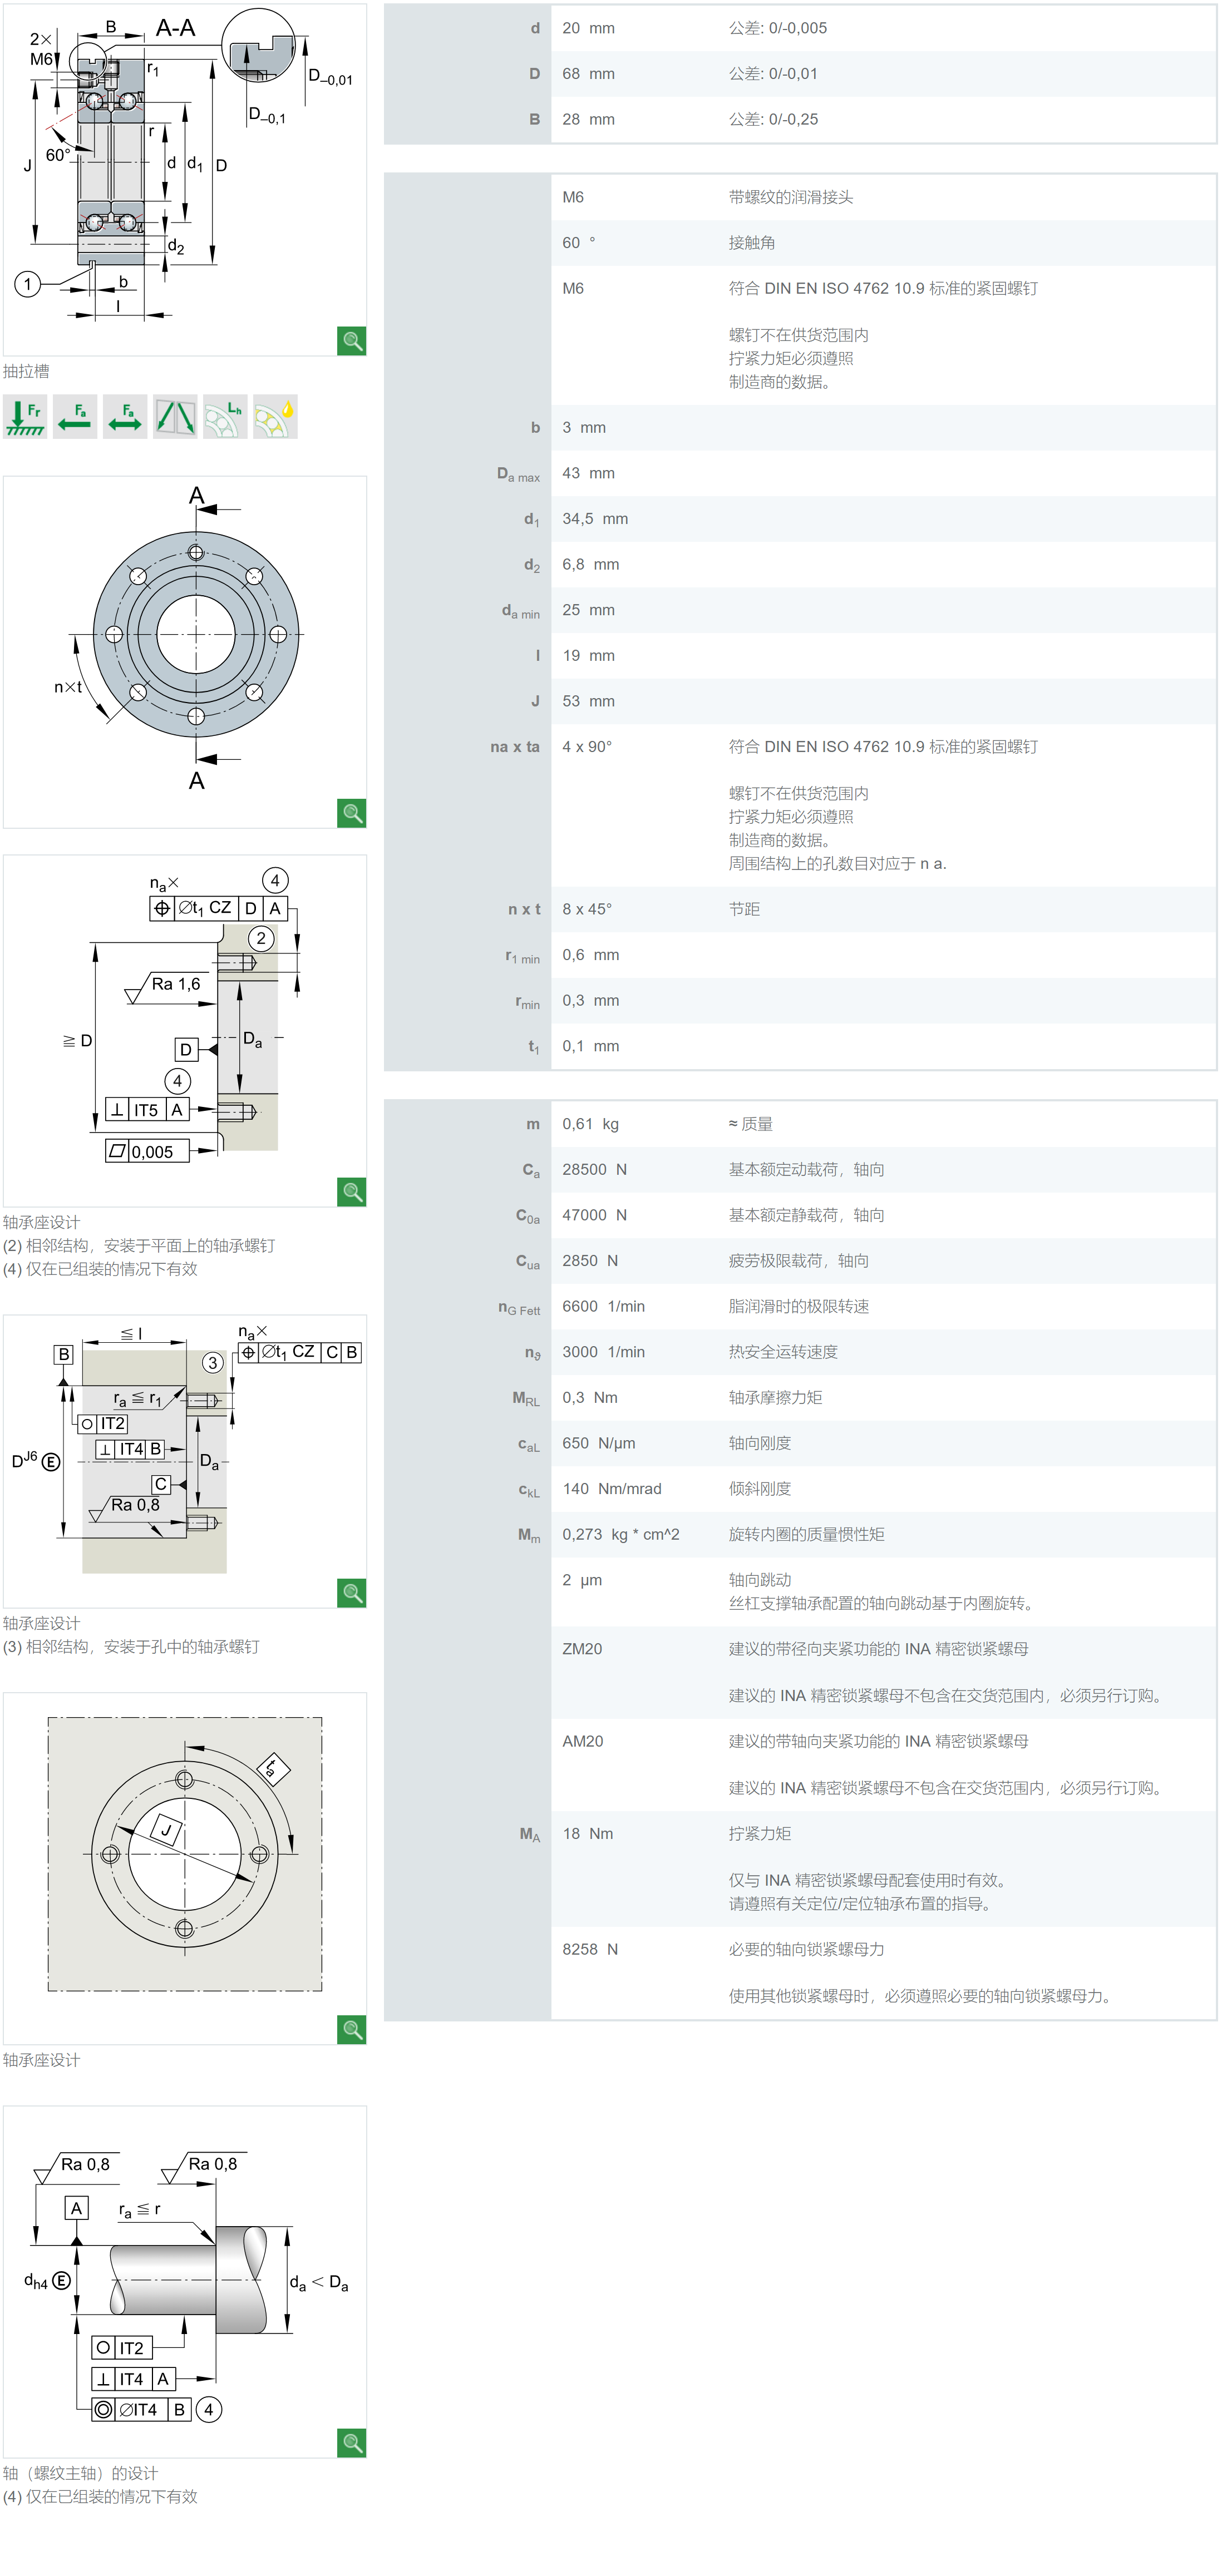The height and width of the screenshot is (2576, 1222).
Task: Click the 抽拉槽 caption under first drawing
Action: pyautogui.click(x=26, y=371)
